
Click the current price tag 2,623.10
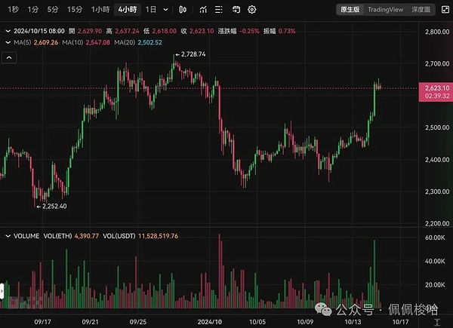tap(436, 92)
